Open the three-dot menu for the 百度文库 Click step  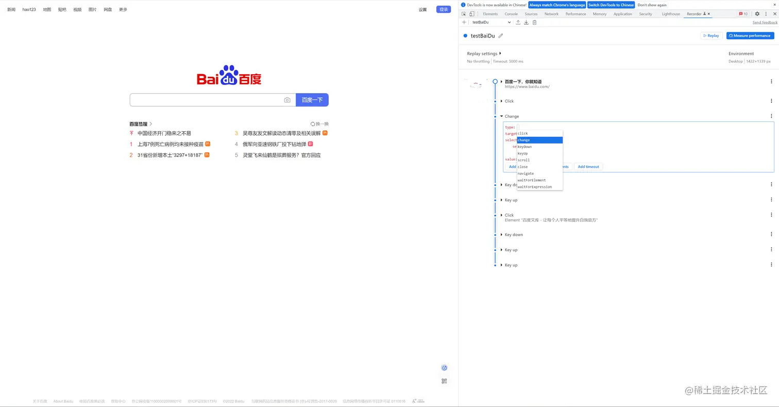[x=771, y=215]
